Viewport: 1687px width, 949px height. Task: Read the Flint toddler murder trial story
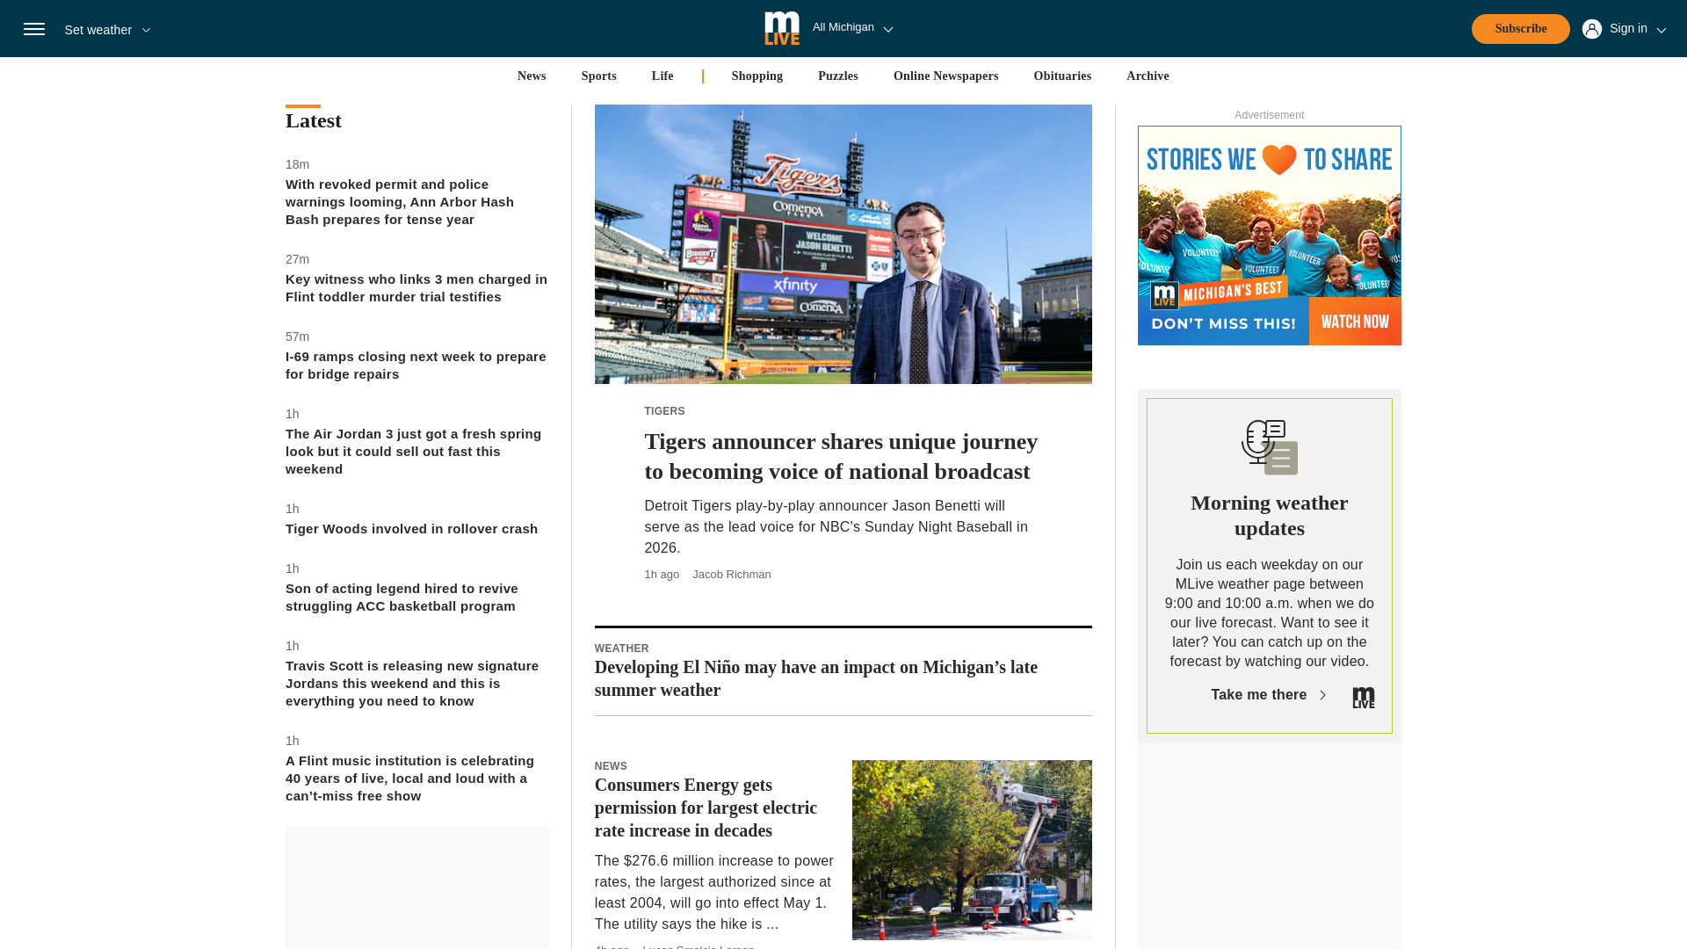416,288
